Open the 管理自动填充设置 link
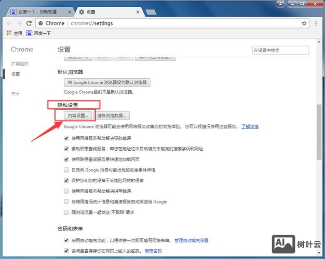The image size is (325, 259). point(191,240)
